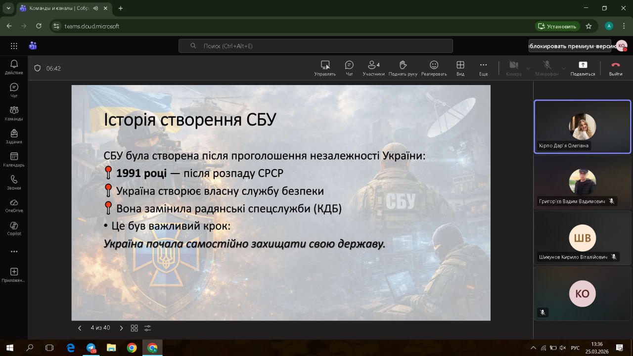Open the Calendar from the sidebar
The width and height of the screenshot is (633, 356).
tap(14, 159)
